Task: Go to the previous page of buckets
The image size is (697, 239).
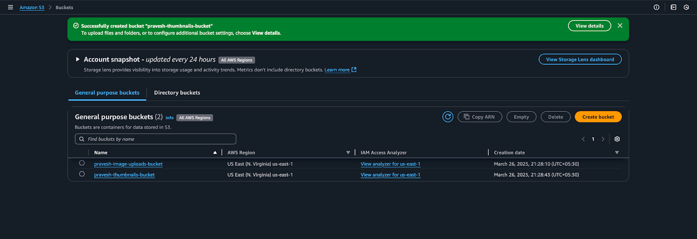Action: click(x=583, y=139)
